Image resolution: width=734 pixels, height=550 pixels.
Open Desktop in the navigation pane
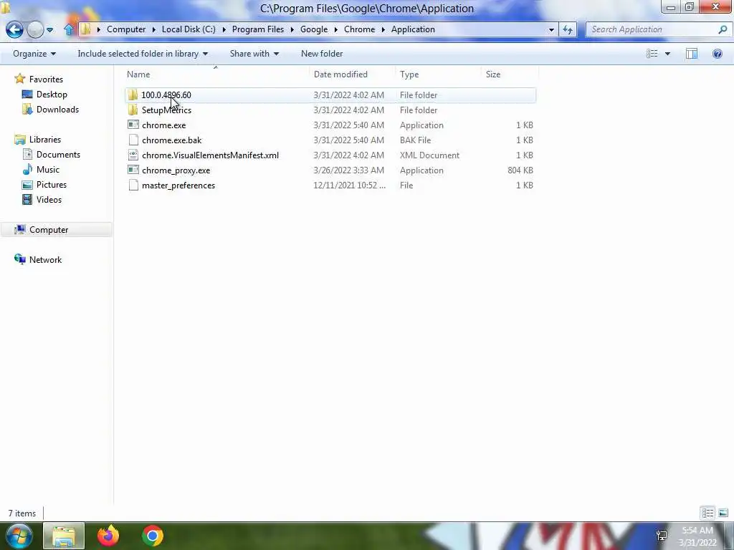[x=52, y=95]
